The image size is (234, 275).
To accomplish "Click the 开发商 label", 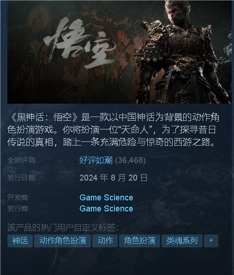I will pyautogui.click(x=18, y=198).
